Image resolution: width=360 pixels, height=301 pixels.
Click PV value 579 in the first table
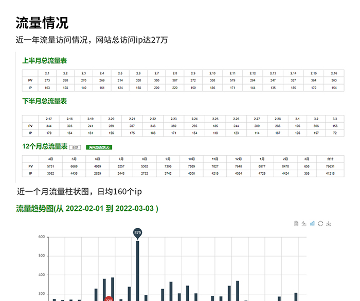pos(232,80)
